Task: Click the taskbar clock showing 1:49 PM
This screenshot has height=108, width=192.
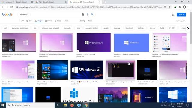Action: (180, 105)
